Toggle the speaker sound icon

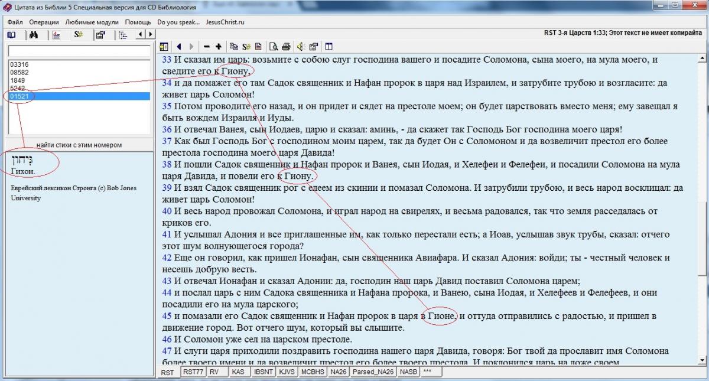(301, 47)
